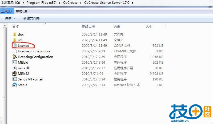Screen dimensions: 213x124
Task: Select the SendSMTPEmail application icon
Action: click(x=15, y=79)
